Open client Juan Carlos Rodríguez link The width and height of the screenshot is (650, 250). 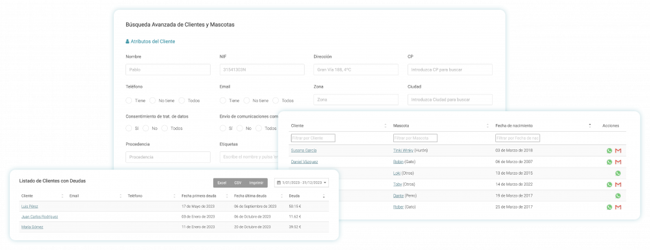point(40,216)
